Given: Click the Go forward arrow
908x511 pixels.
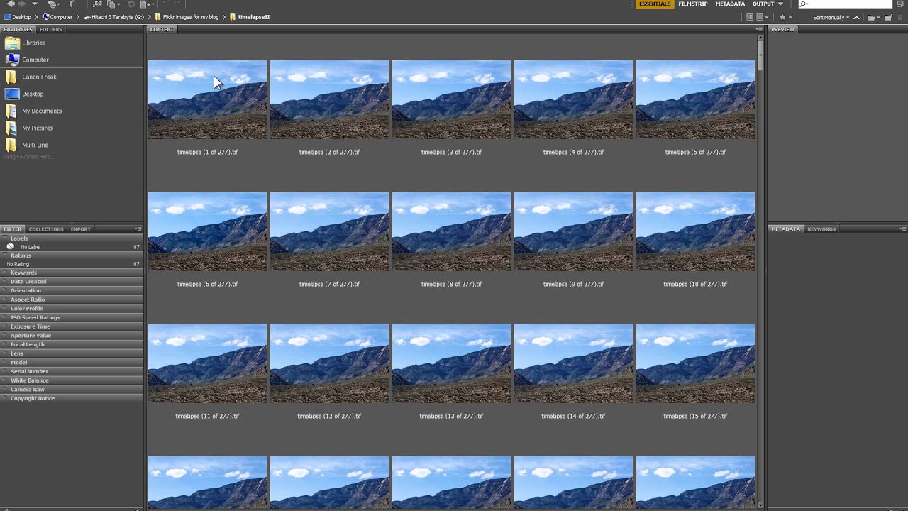Looking at the screenshot, I should tap(22, 4).
